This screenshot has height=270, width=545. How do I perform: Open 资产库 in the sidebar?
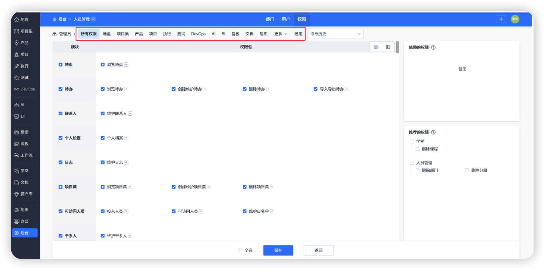(24, 194)
